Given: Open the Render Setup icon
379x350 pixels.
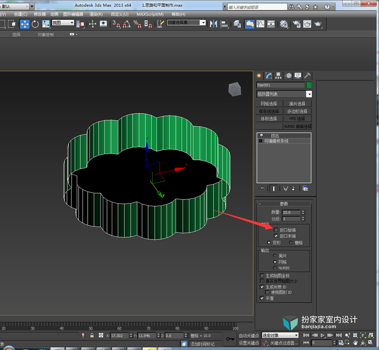Looking at the screenshot, I should point(296,24).
